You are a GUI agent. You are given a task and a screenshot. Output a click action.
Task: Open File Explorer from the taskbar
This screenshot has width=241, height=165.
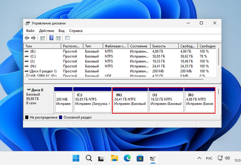coord(114,158)
